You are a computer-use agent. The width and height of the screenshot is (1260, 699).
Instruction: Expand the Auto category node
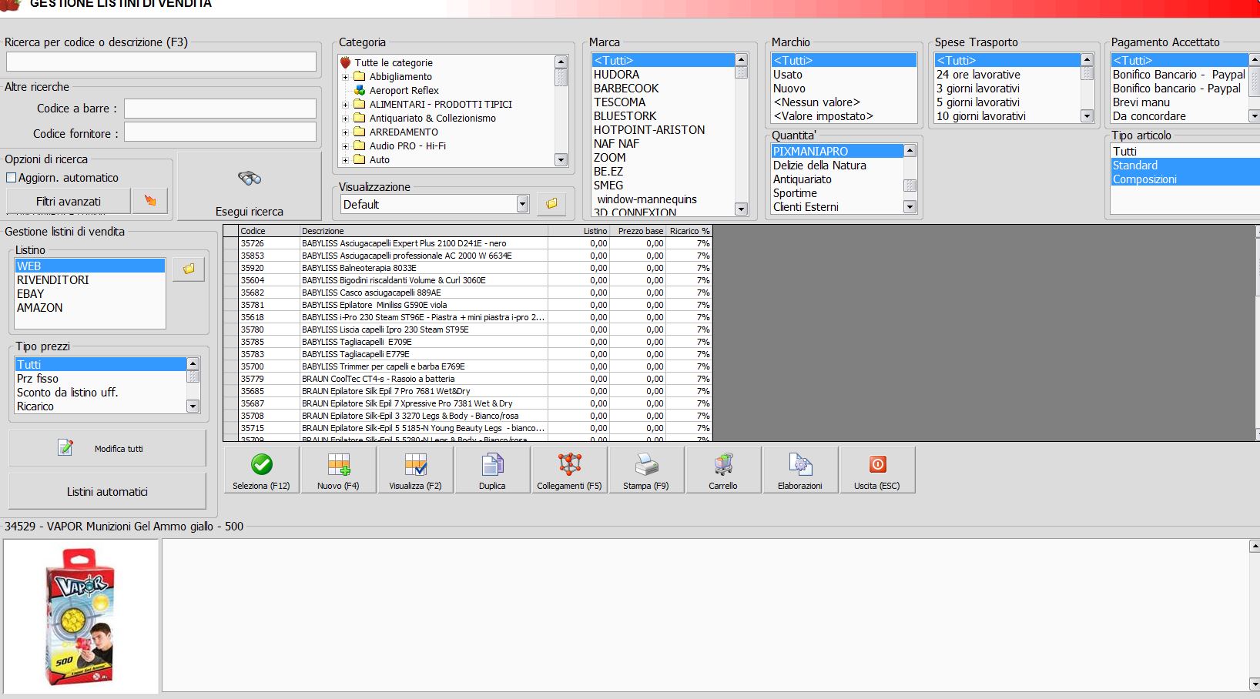(346, 160)
